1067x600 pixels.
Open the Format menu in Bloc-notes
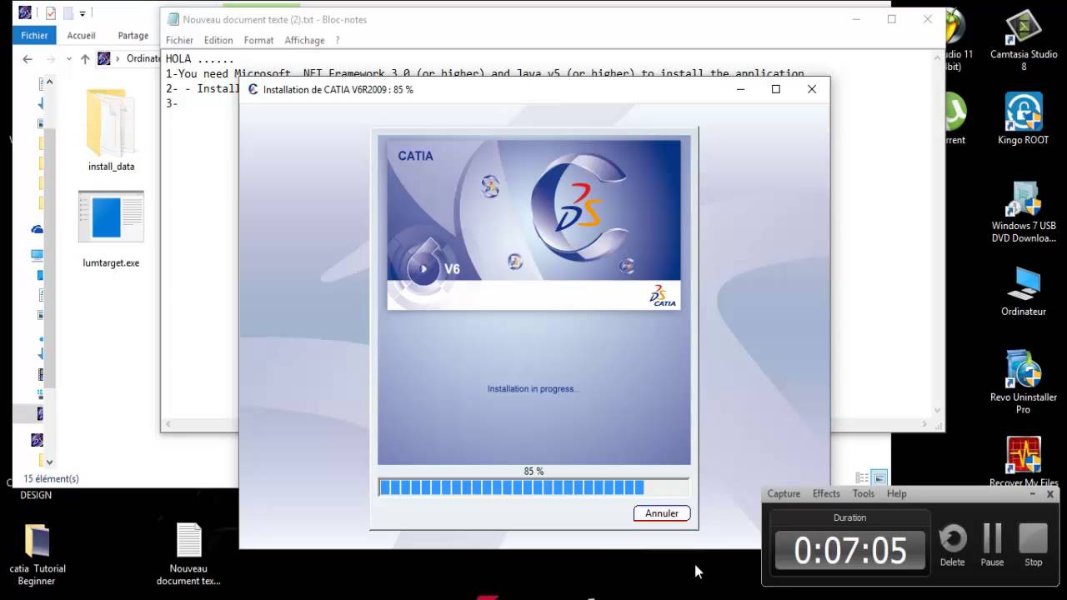pos(258,40)
